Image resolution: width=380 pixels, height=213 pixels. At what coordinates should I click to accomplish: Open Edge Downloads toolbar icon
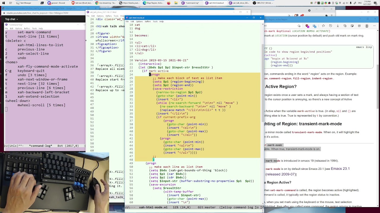click(x=338, y=26)
